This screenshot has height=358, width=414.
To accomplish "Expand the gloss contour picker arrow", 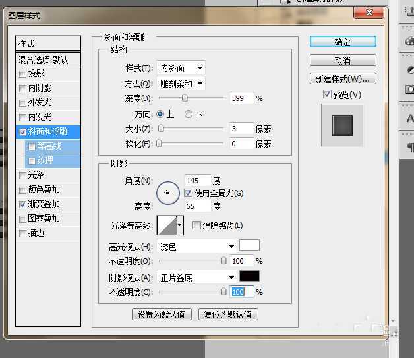I will [x=180, y=226].
